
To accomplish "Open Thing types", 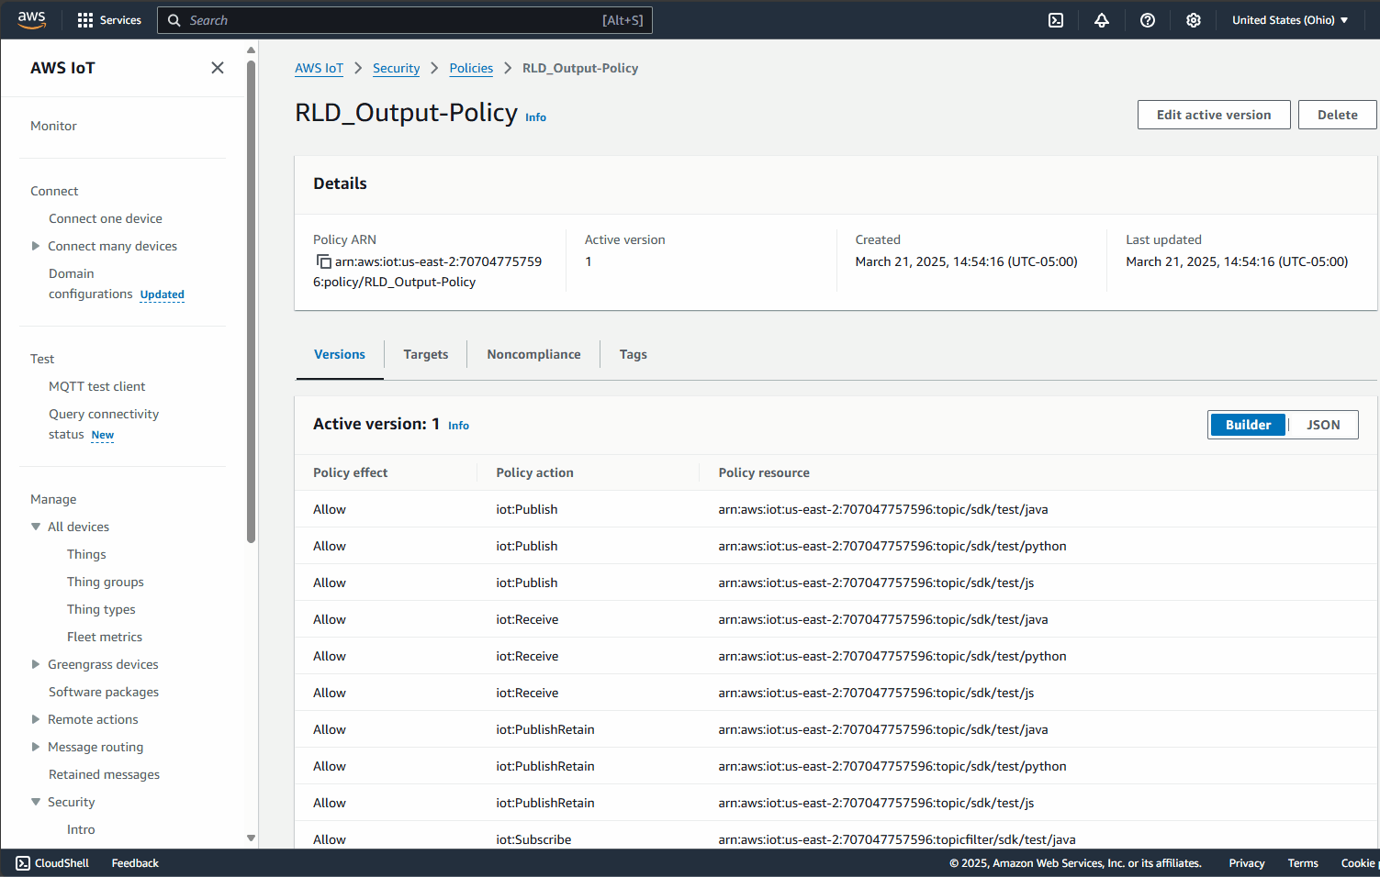I will point(101,609).
